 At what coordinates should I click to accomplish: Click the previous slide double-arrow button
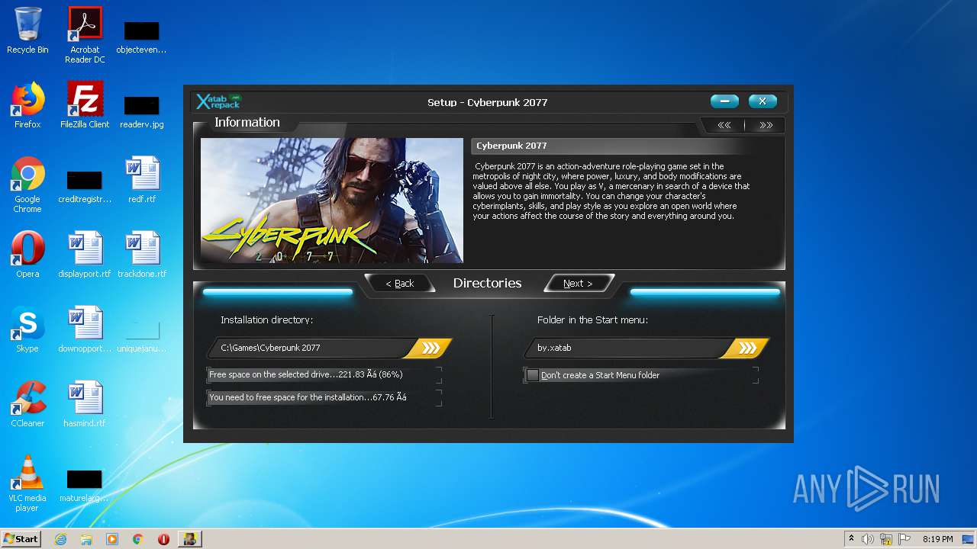(x=724, y=125)
